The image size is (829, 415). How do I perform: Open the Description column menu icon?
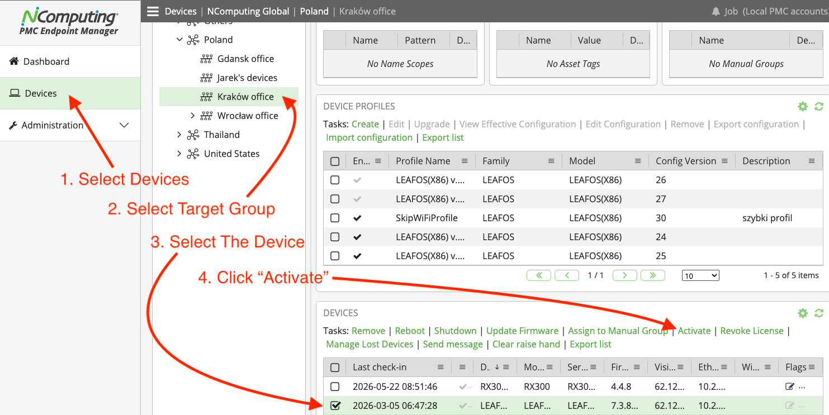click(812, 161)
